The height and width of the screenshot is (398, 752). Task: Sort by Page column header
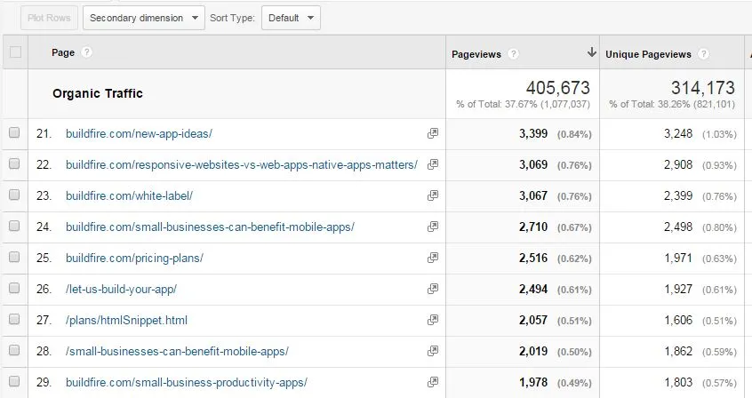(x=63, y=52)
